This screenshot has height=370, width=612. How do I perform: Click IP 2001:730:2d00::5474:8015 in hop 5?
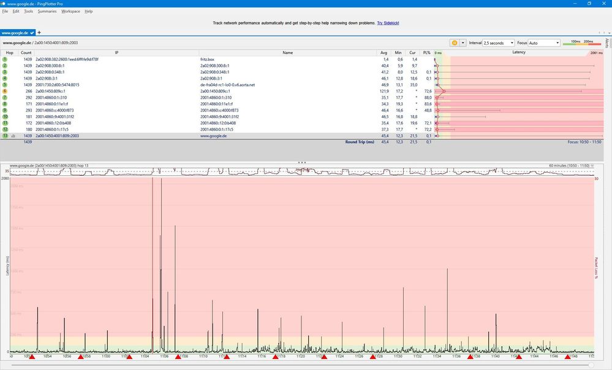[58, 85]
